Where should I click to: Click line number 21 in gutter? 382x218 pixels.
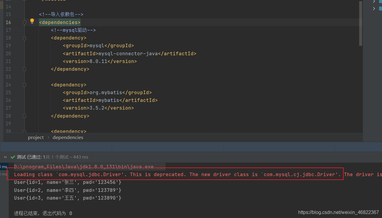point(8,61)
